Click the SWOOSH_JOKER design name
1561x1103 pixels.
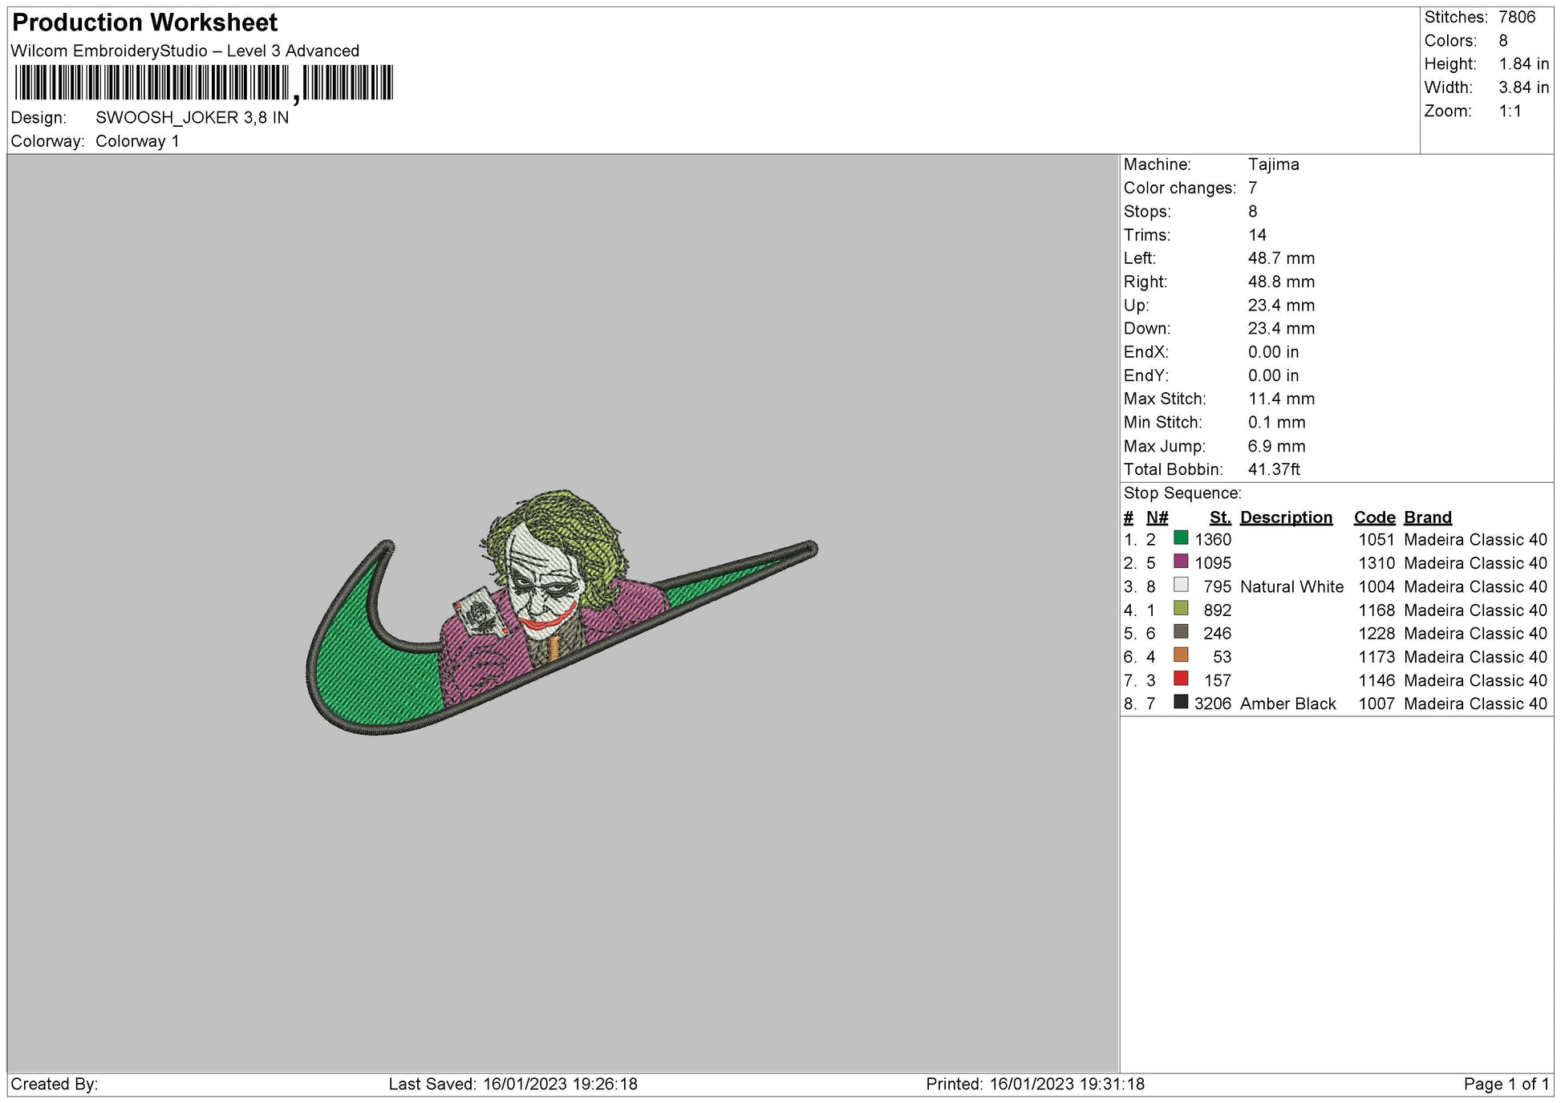pyautogui.click(x=192, y=118)
